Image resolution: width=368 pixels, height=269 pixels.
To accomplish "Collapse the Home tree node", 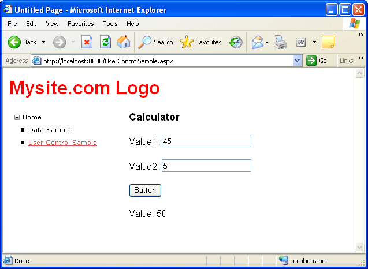I will pyautogui.click(x=17, y=118).
